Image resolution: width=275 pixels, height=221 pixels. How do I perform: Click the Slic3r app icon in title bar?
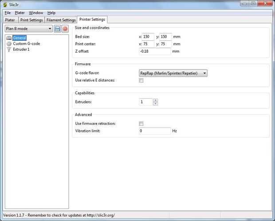[x=5, y=4]
